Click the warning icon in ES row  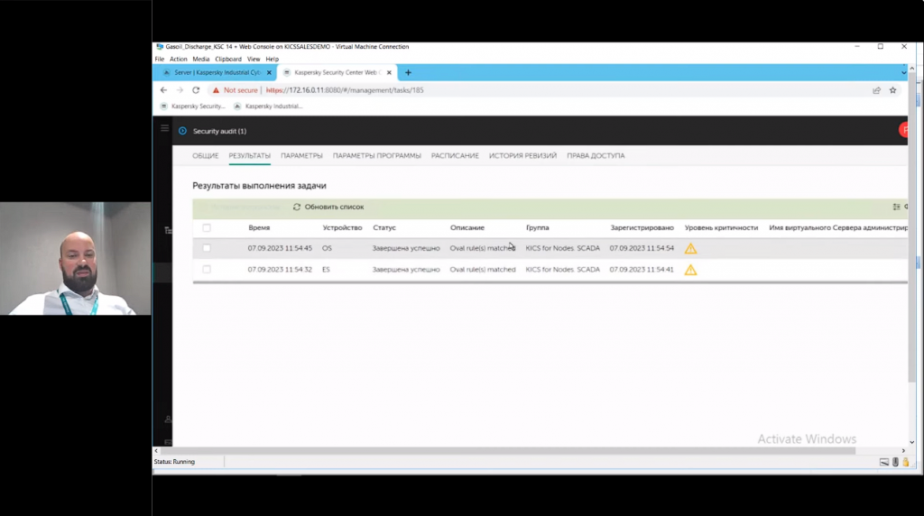click(x=690, y=270)
